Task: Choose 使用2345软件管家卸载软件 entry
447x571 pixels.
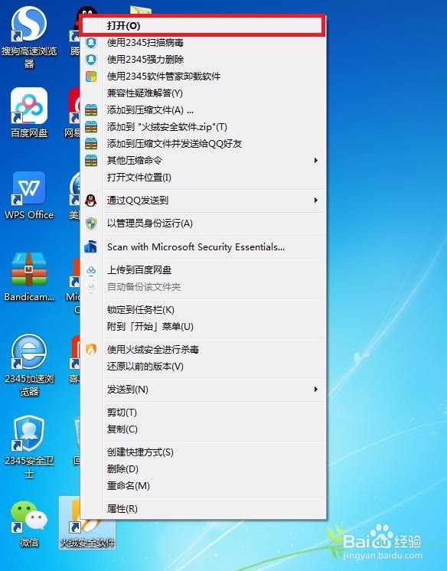Action: (203, 77)
